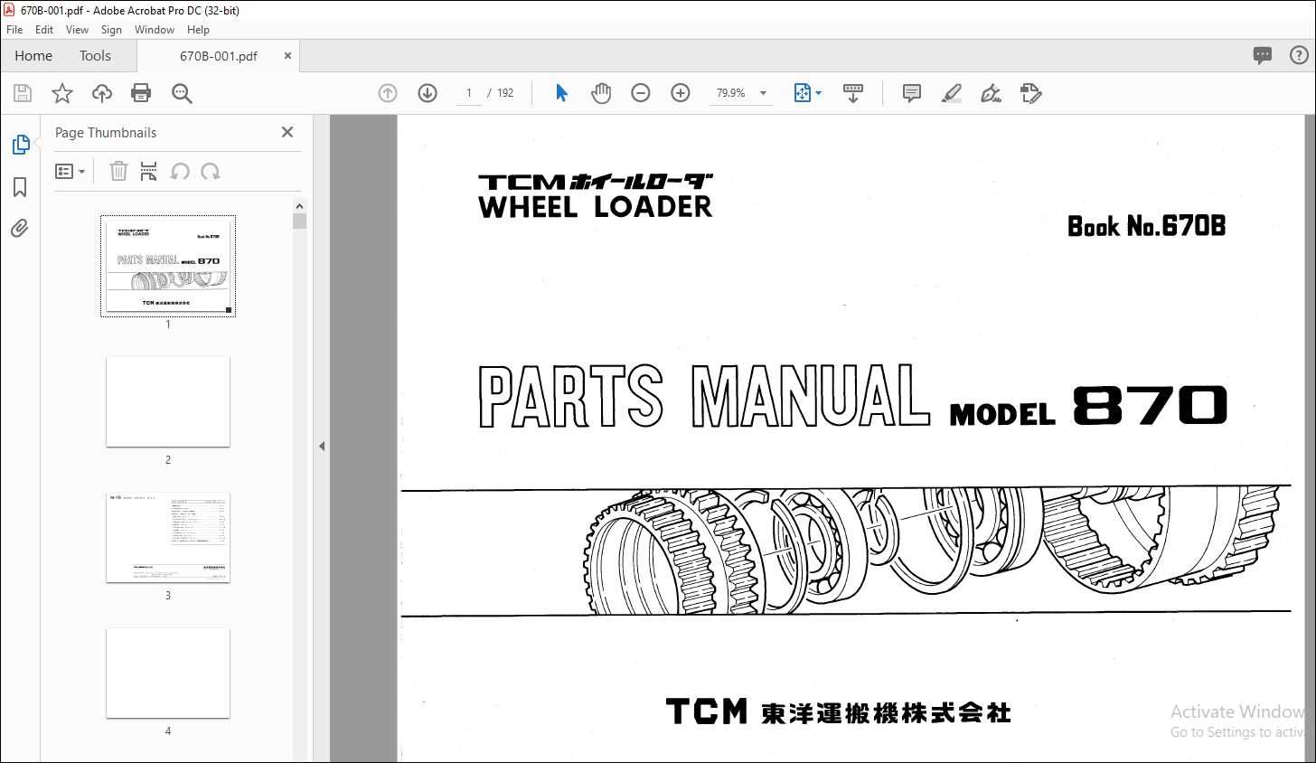Collapse the navigation pane with the arrow

[x=322, y=446]
